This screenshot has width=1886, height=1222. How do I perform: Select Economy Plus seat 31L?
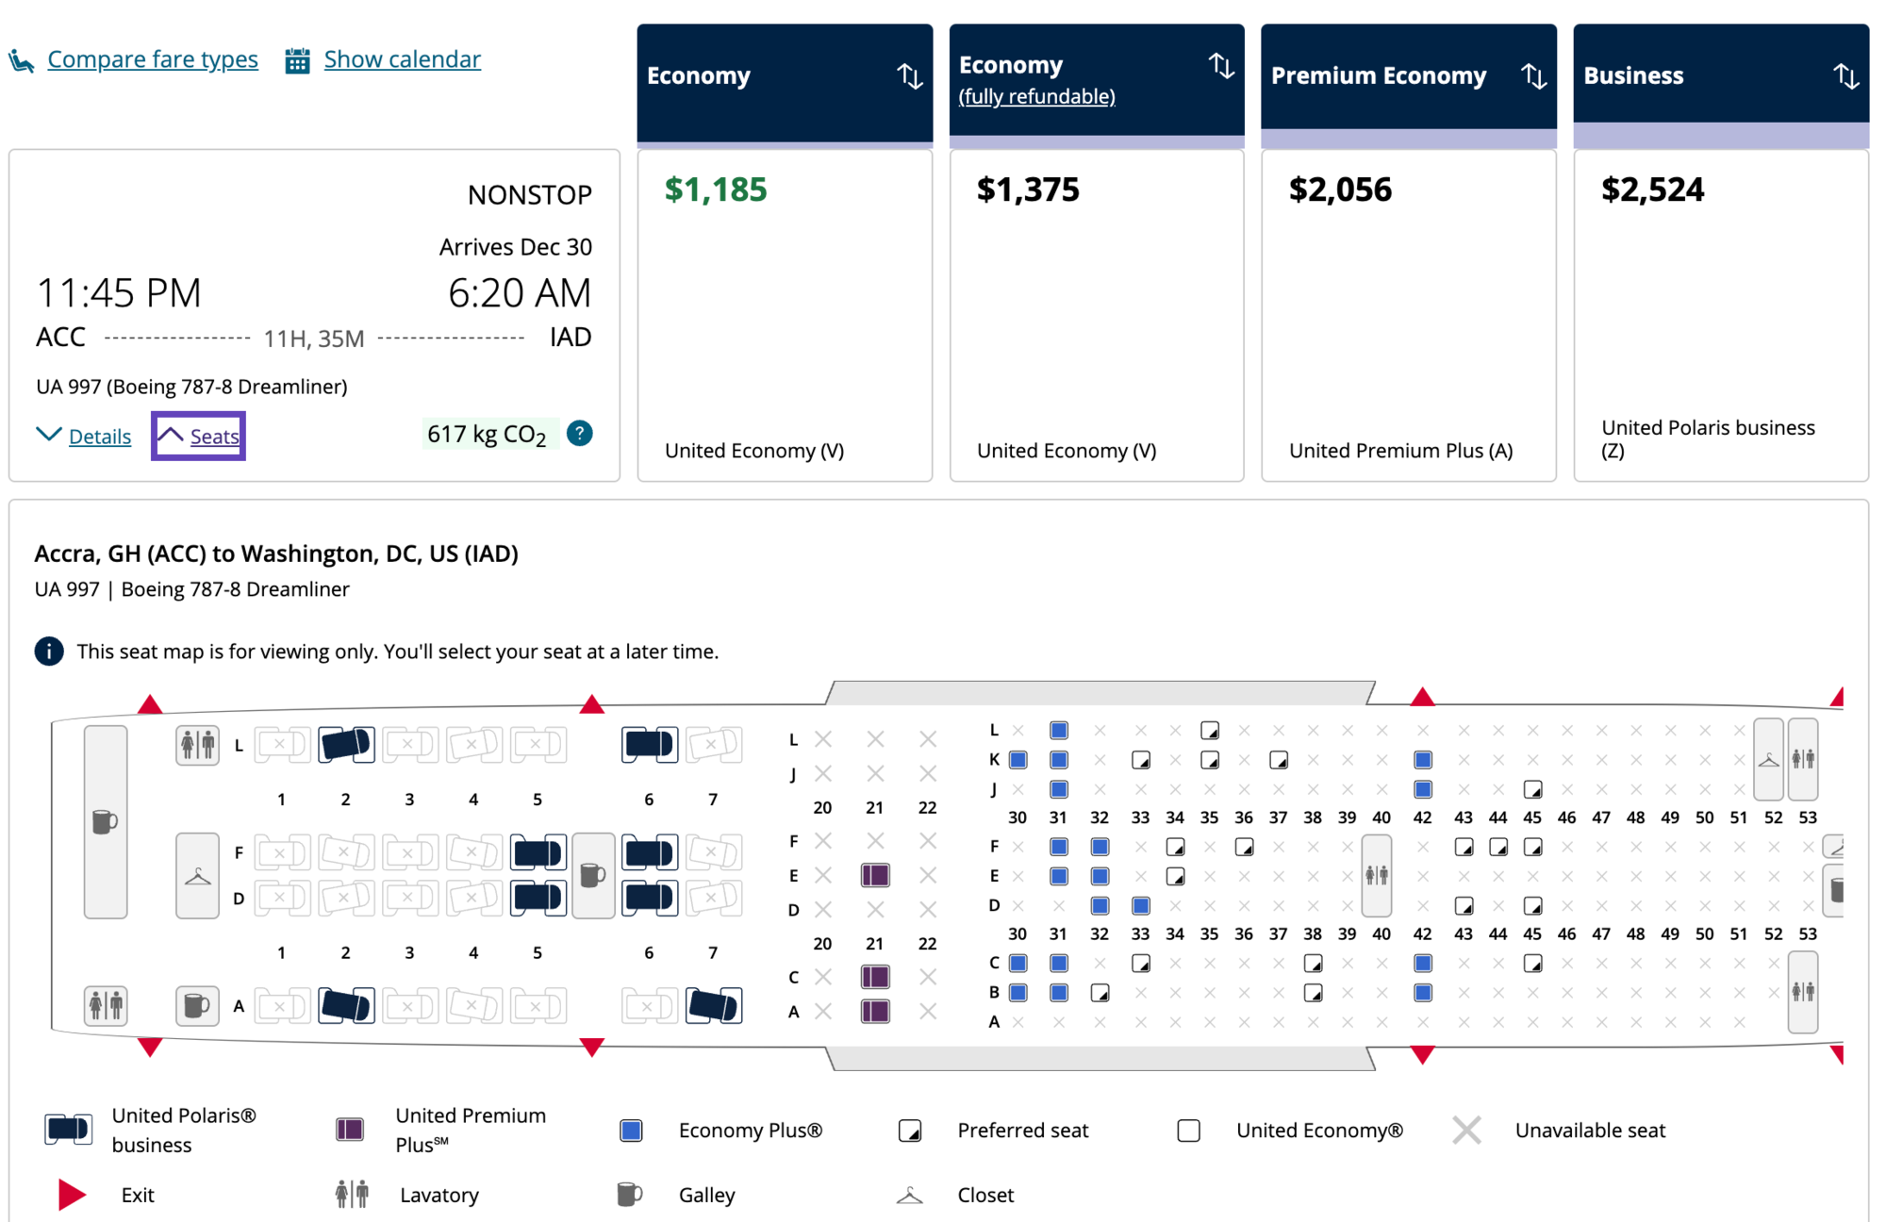point(1059,731)
